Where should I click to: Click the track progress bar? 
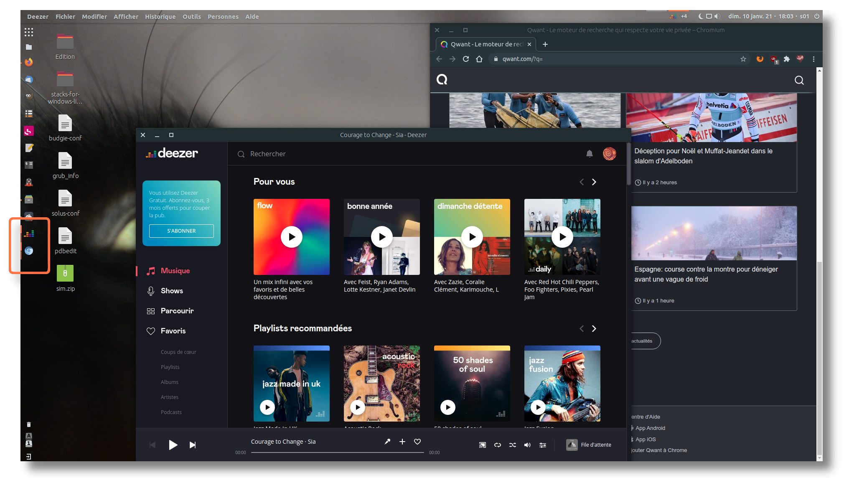click(337, 452)
